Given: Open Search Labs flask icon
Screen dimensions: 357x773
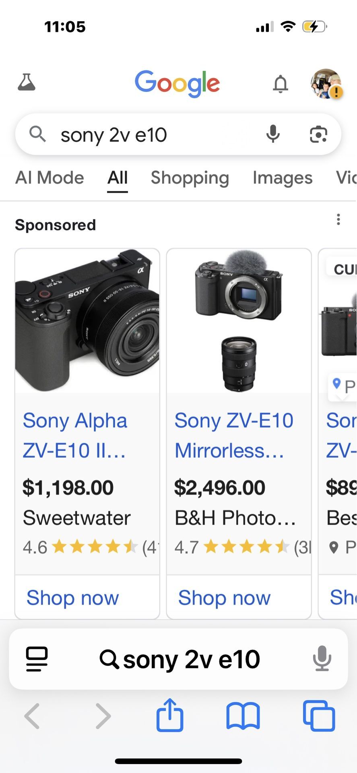Looking at the screenshot, I should coord(27,82).
